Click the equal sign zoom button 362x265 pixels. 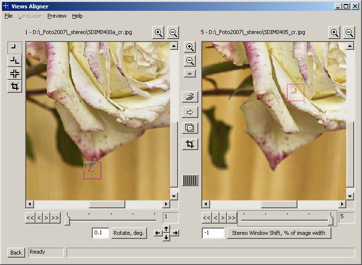tap(189, 74)
